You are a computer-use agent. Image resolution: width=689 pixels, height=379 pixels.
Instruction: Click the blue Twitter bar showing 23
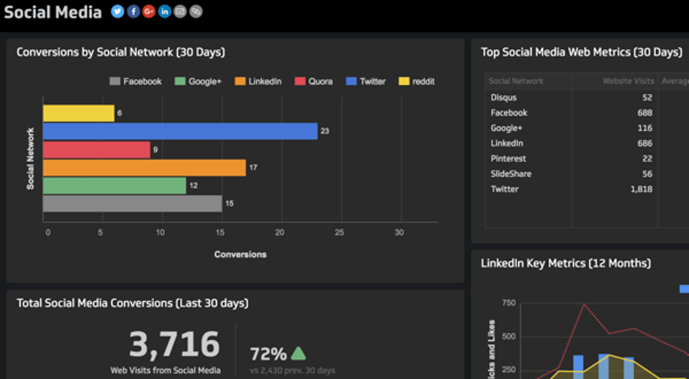click(x=180, y=131)
